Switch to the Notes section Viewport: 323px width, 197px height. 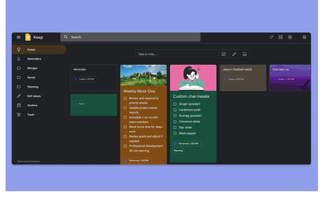pos(31,49)
